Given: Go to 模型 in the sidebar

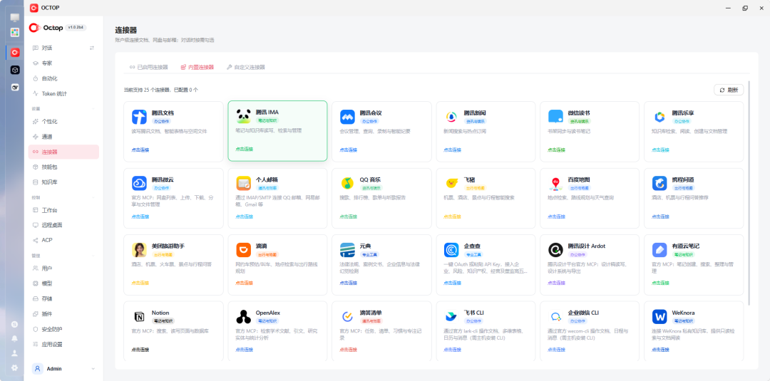Looking at the screenshot, I should coord(64,283).
